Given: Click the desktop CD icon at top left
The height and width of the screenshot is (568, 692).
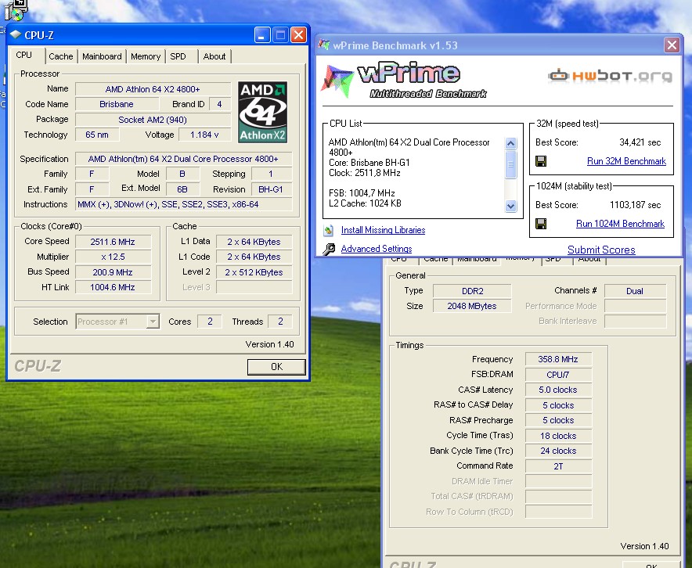Looking at the screenshot, I should pos(15,11).
